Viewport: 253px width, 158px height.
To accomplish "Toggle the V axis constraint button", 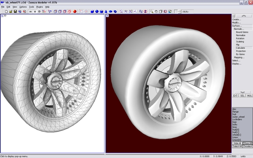I will [35, 11].
